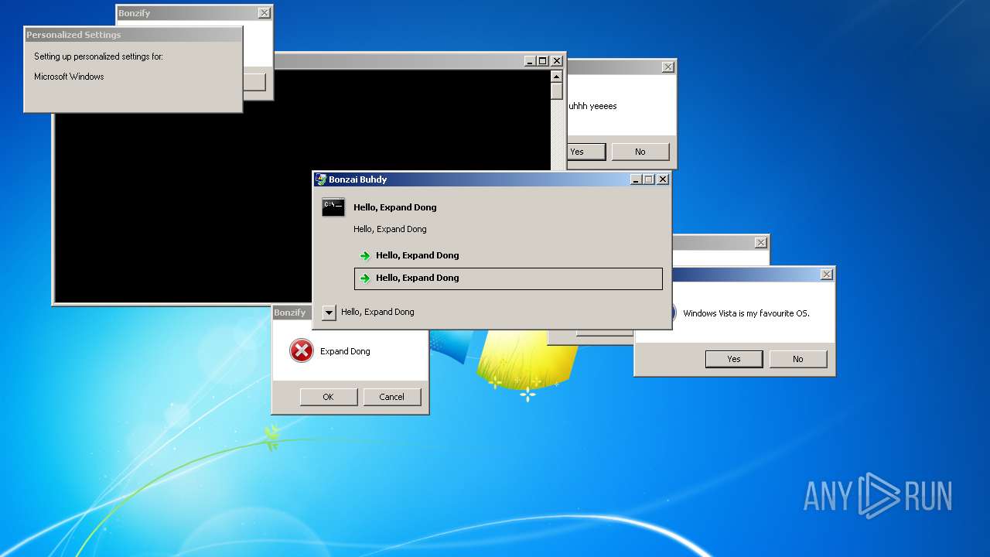Click the red error icon in Bonzify dialog
This screenshot has height=557, width=990.
[302, 351]
